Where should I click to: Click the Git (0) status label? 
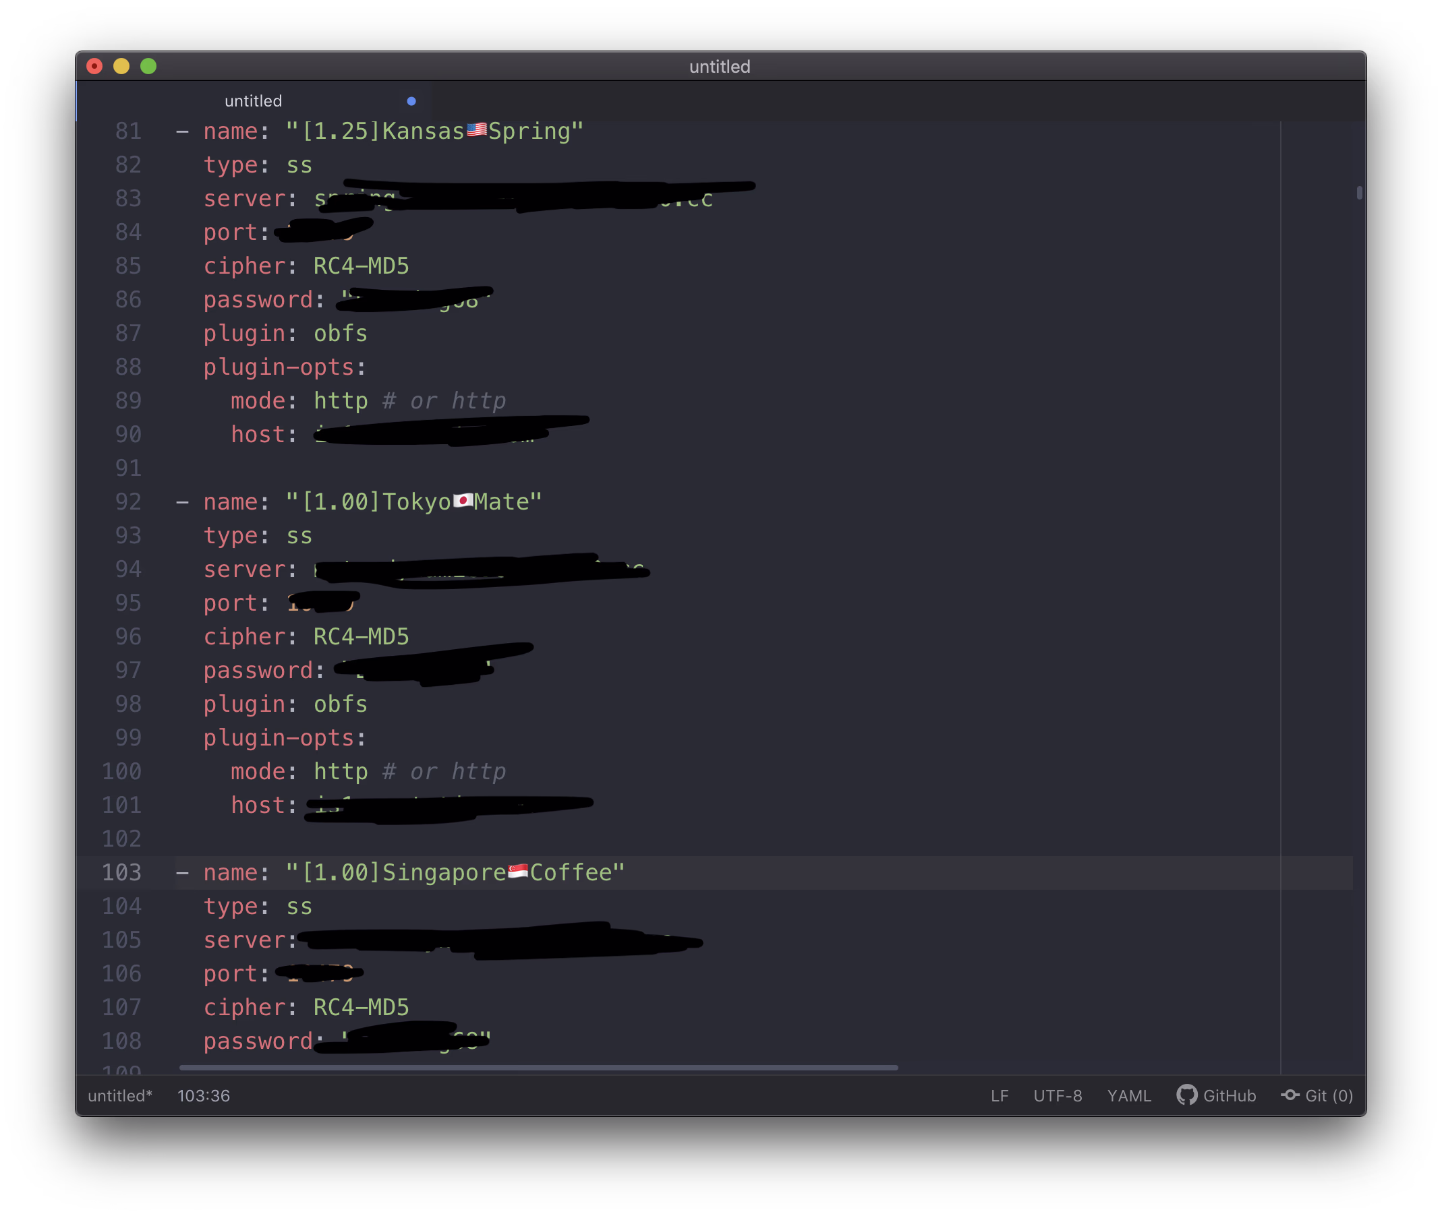pos(1328,1095)
